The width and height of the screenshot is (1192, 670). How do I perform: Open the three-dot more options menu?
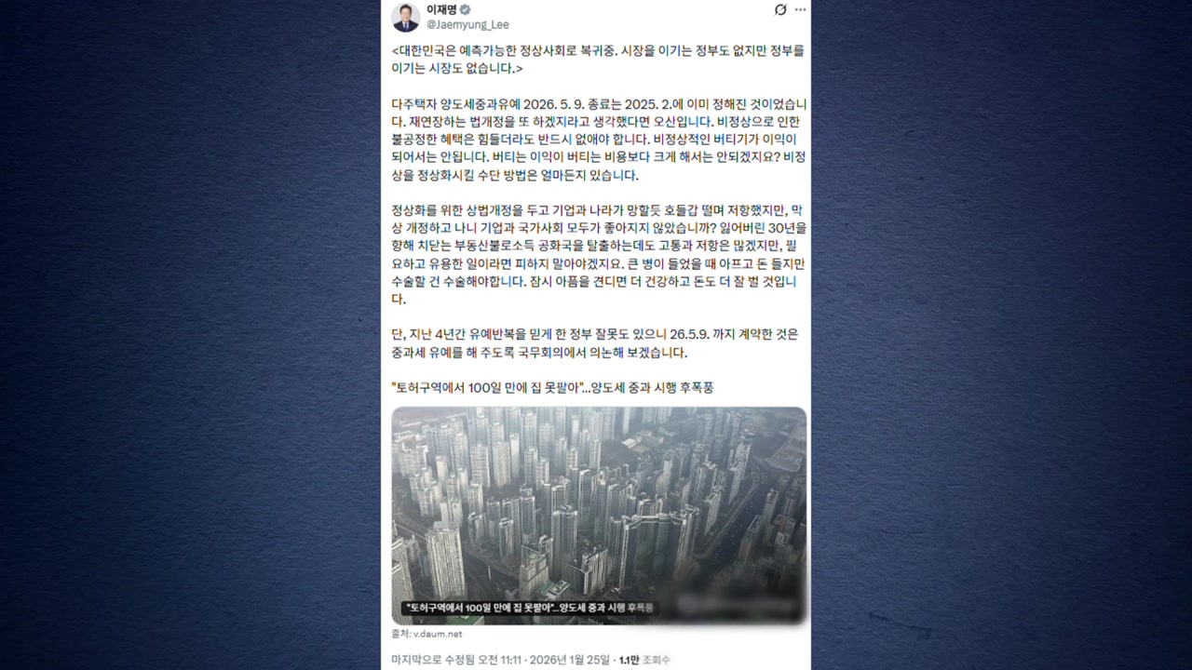[x=801, y=10]
